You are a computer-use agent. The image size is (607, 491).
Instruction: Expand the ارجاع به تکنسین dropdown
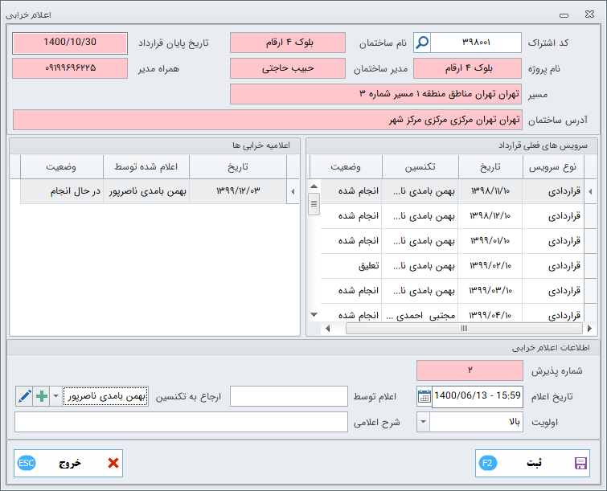coord(55,395)
